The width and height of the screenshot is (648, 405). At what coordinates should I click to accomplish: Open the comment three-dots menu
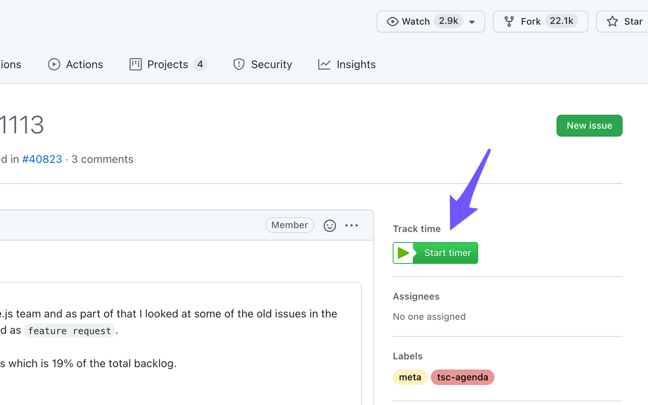click(x=351, y=226)
